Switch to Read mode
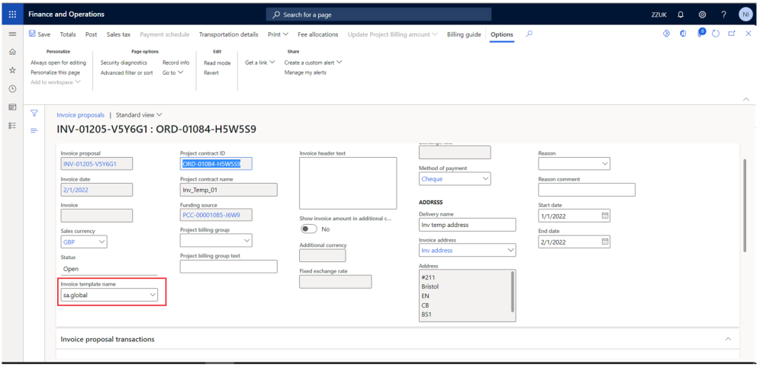The width and height of the screenshot is (763, 371). pos(217,63)
